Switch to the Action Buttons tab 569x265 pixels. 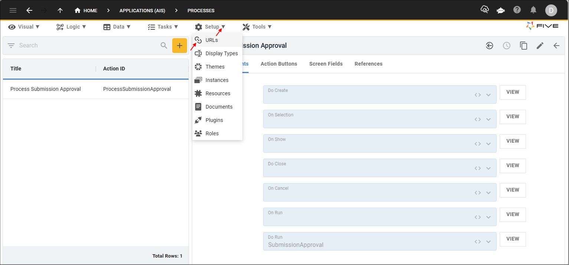279,64
